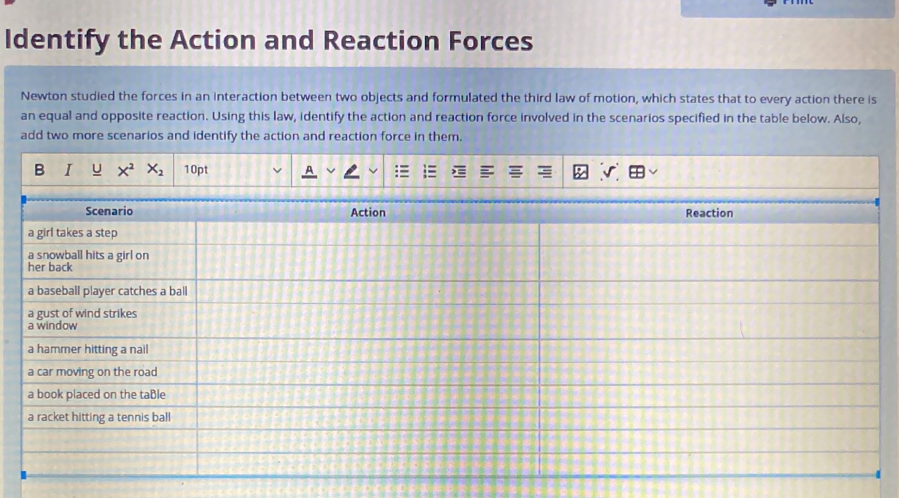This screenshot has height=498, width=899.
Task: Expand the text color options arrow
Action: pos(331,171)
